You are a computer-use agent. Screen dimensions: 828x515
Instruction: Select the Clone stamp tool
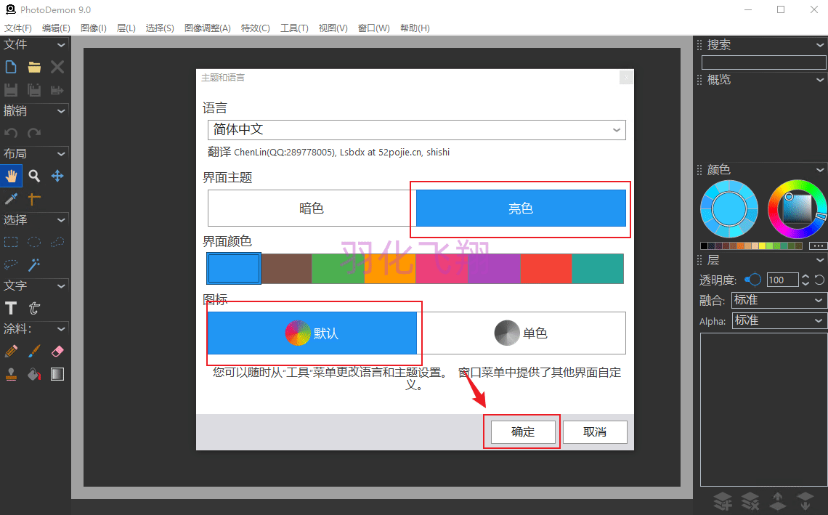11,374
